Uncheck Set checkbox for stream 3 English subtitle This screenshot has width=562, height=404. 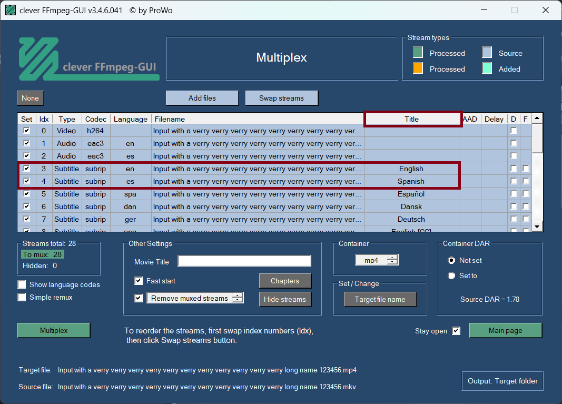[x=26, y=168]
